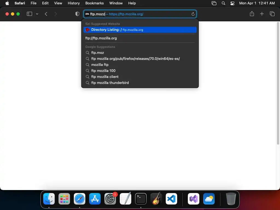Screen dimensions: 280x210
Task: Open the Safari menu
Action: click(x=20, y=3)
